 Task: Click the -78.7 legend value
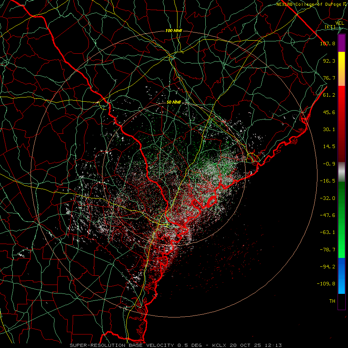coord(328,250)
